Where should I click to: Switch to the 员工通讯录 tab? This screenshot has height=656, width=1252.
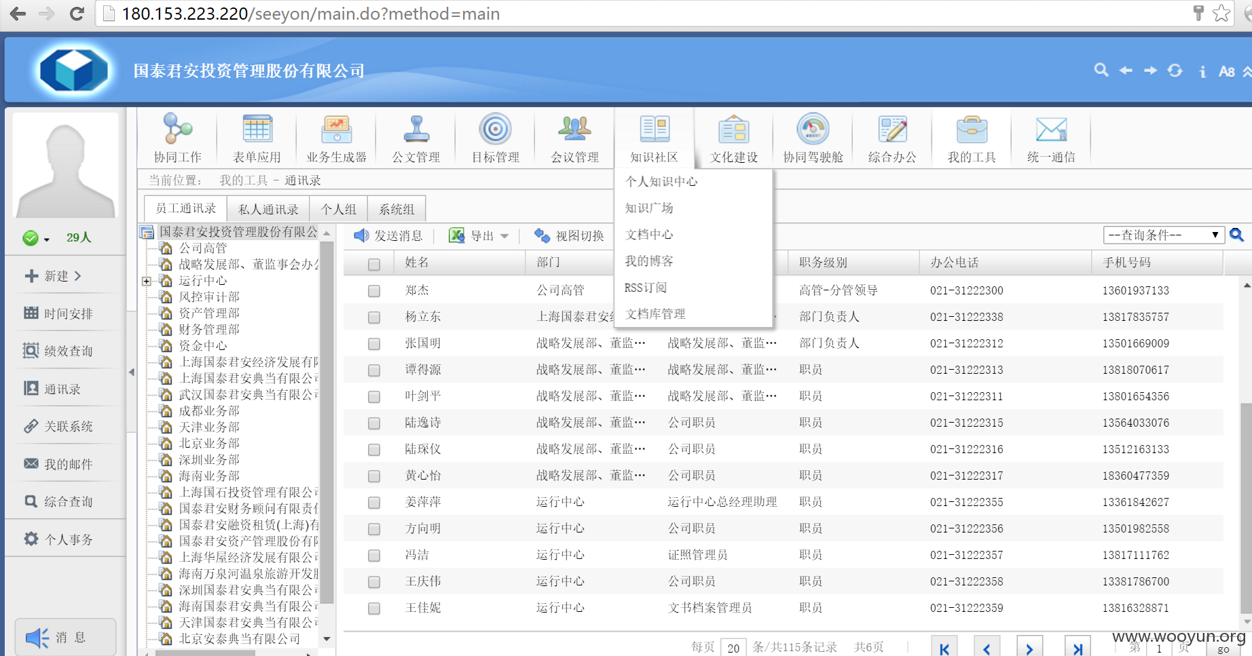point(185,208)
